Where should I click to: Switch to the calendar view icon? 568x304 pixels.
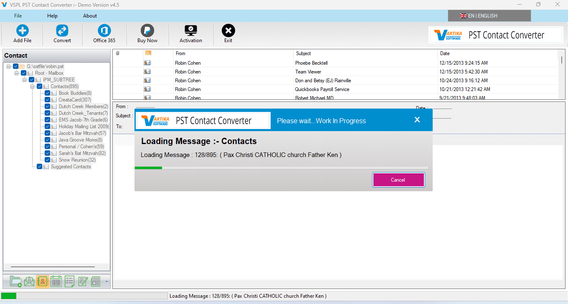pos(56,282)
